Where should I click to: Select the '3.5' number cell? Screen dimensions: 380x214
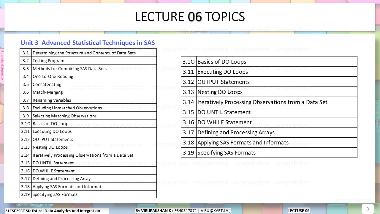point(26,84)
